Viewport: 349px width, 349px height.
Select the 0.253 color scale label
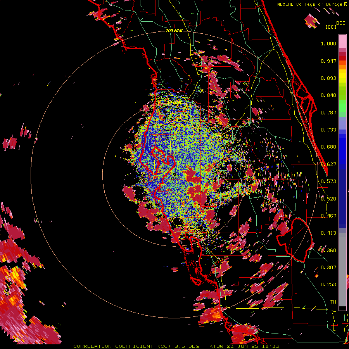328,285
